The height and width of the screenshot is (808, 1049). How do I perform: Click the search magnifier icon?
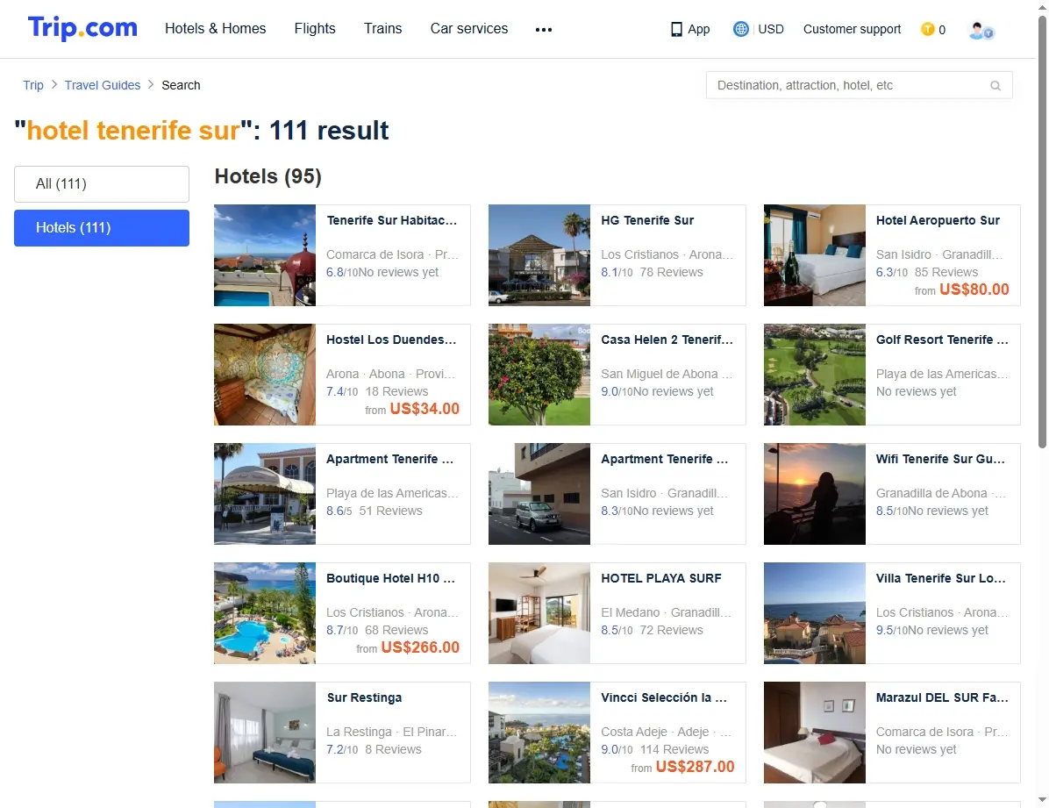click(x=995, y=86)
